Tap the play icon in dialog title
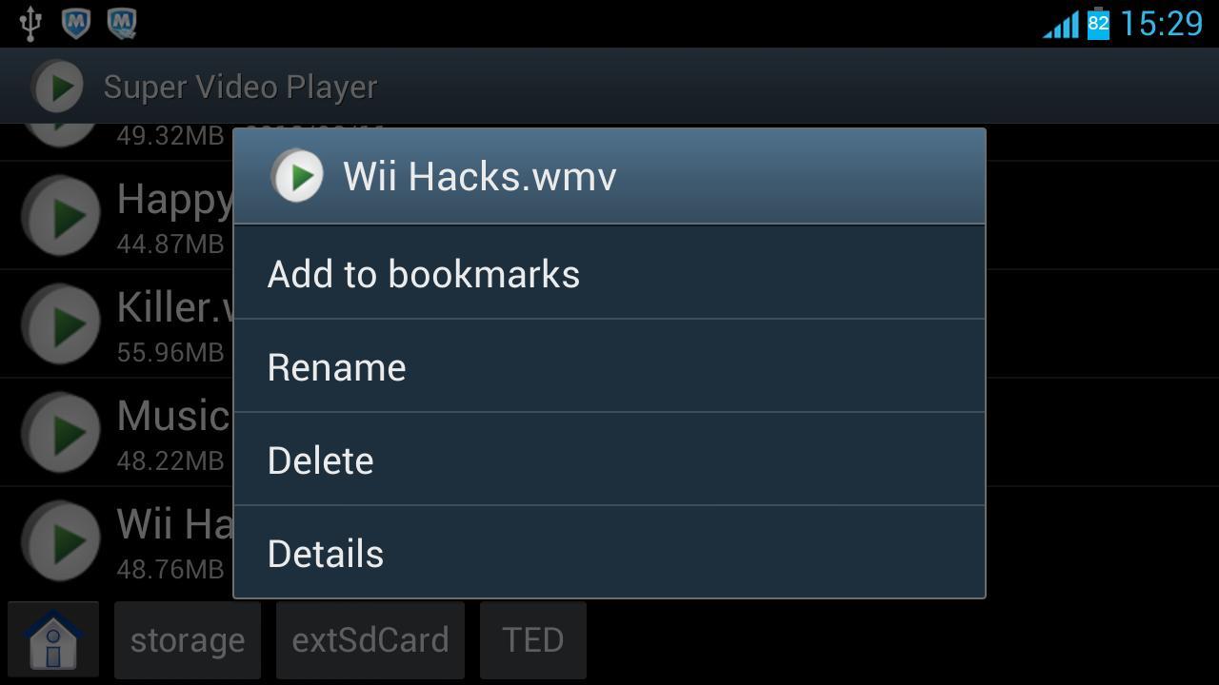The height and width of the screenshot is (685, 1219). pyautogui.click(x=297, y=176)
